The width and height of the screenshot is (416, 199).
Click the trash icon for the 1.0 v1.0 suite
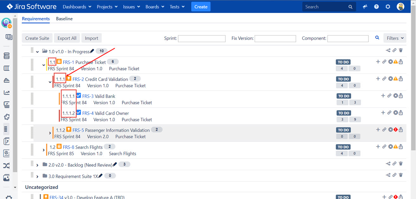click(401, 50)
